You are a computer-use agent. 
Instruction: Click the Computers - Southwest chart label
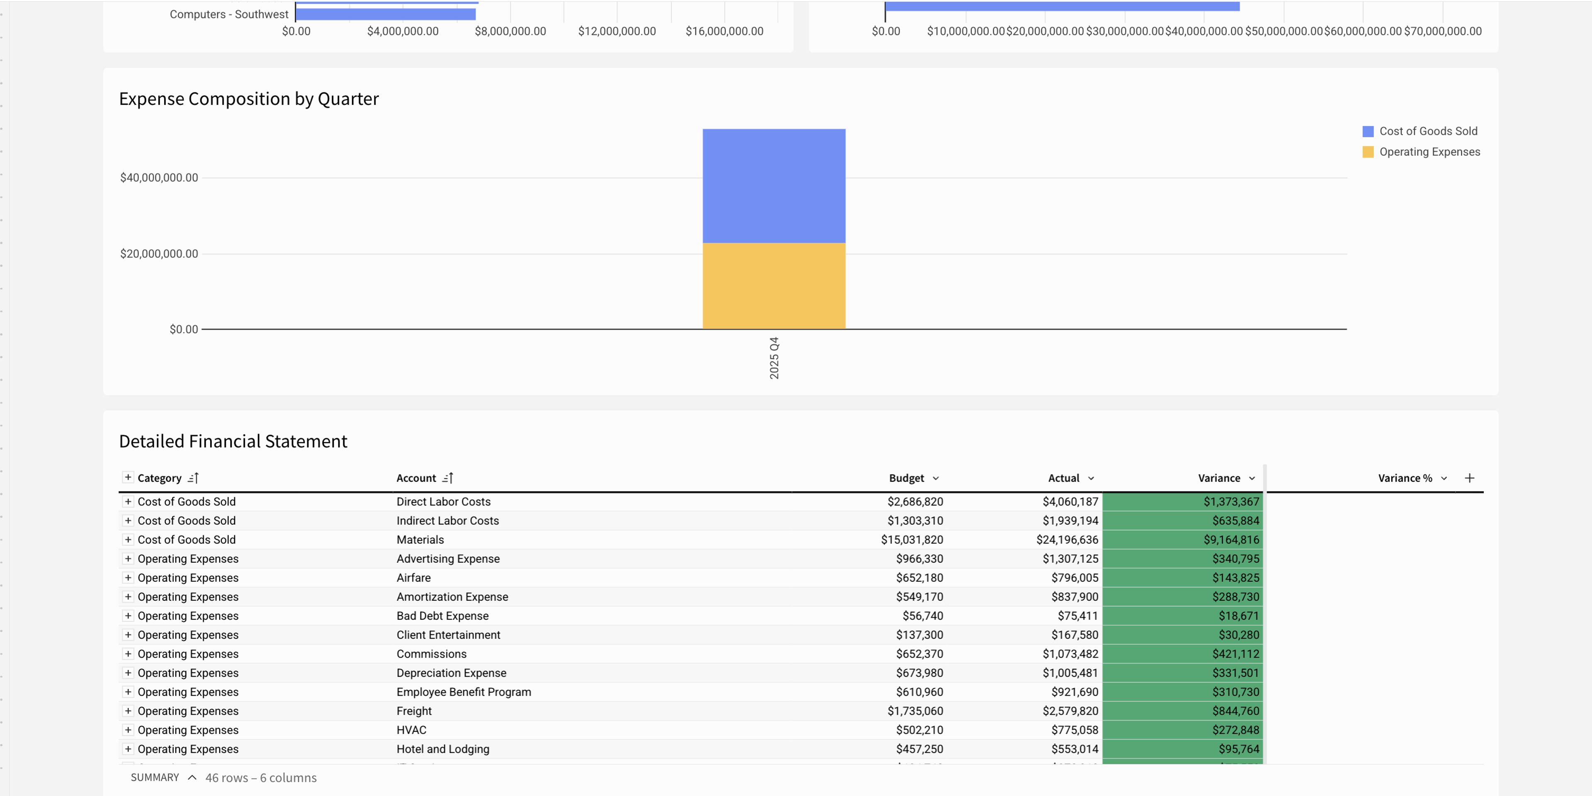click(x=229, y=14)
